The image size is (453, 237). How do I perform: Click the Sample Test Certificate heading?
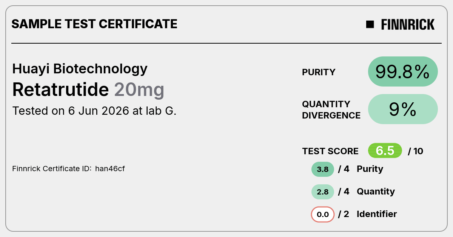[x=94, y=24]
